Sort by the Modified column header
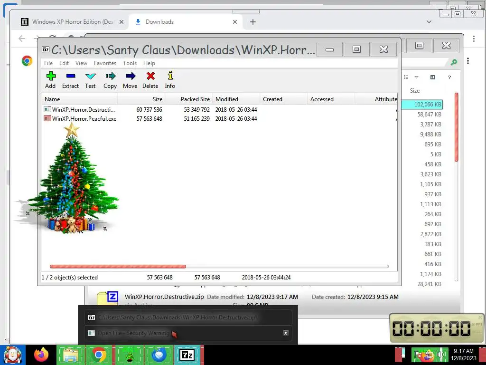 236,99
